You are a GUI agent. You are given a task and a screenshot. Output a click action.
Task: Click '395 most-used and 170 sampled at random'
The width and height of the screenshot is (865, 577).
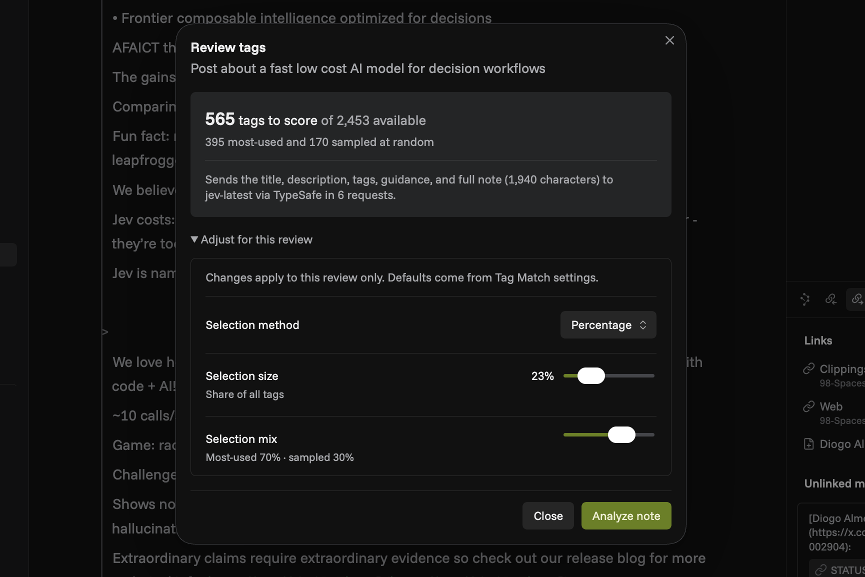point(319,142)
